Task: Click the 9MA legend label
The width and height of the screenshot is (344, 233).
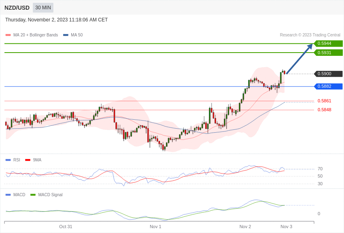Action: 37,160
